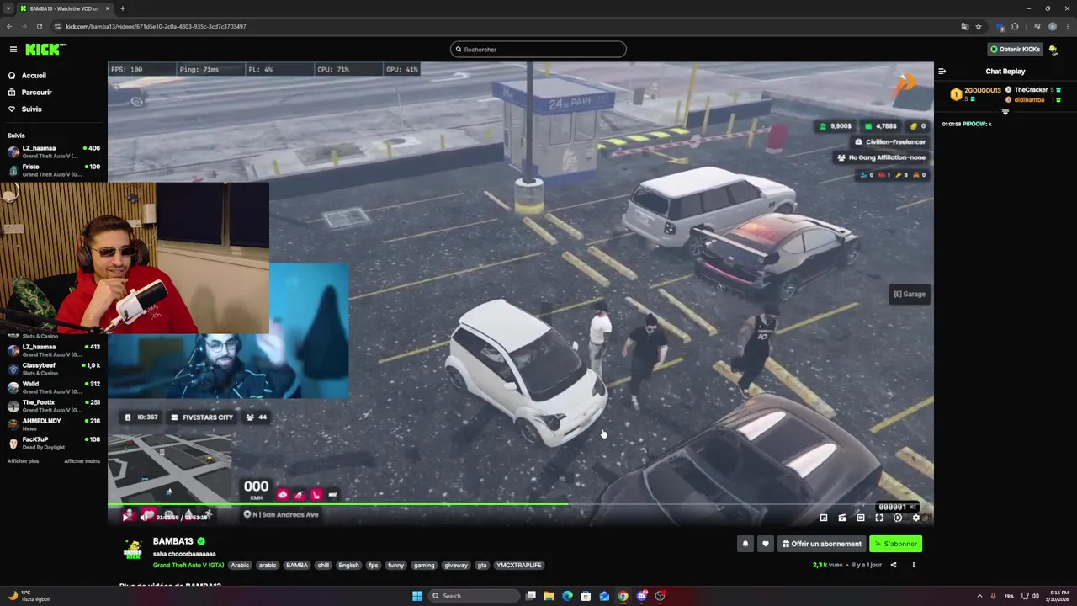Open AHMEDLNDY recommended channel
The image size is (1077, 606).
53,424
